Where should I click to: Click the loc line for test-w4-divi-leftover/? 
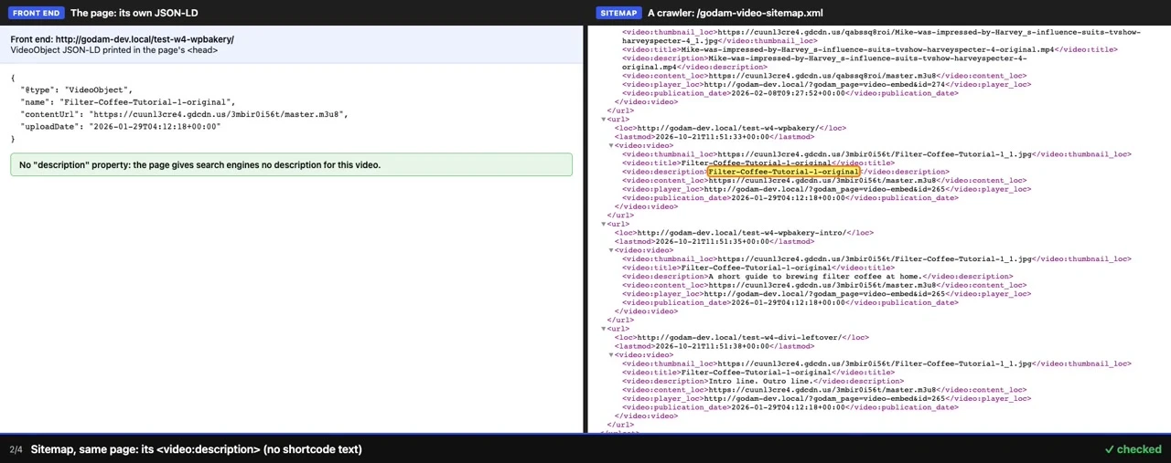[741, 338]
